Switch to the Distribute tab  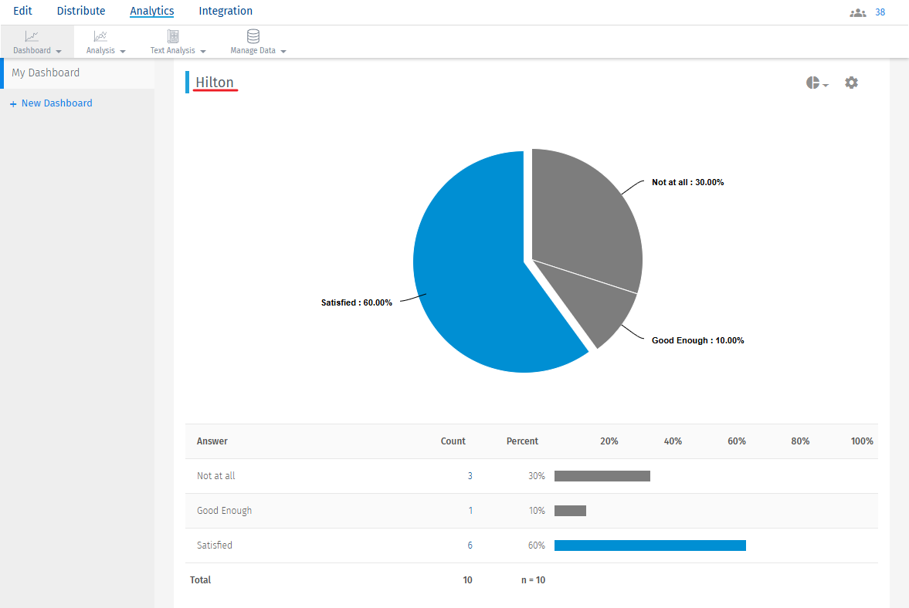pyautogui.click(x=81, y=11)
